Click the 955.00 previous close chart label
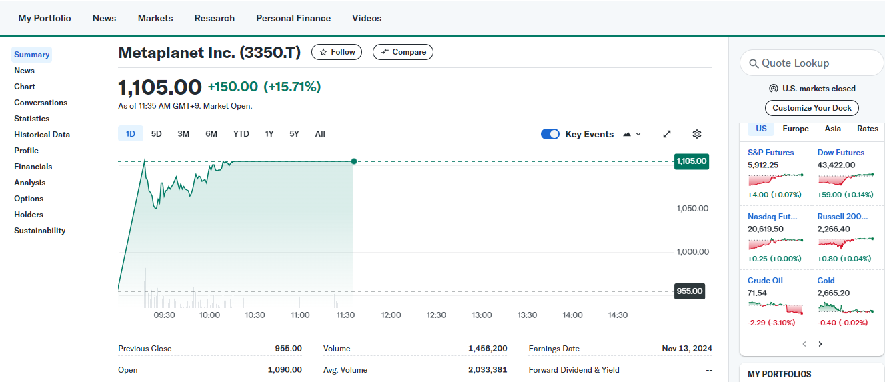Viewport: 885px width, 382px height. 690,291
